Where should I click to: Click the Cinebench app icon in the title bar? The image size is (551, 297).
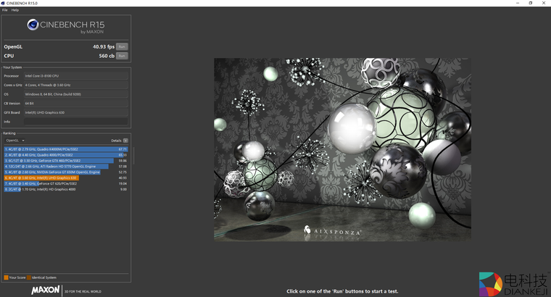tap(4, 3)
